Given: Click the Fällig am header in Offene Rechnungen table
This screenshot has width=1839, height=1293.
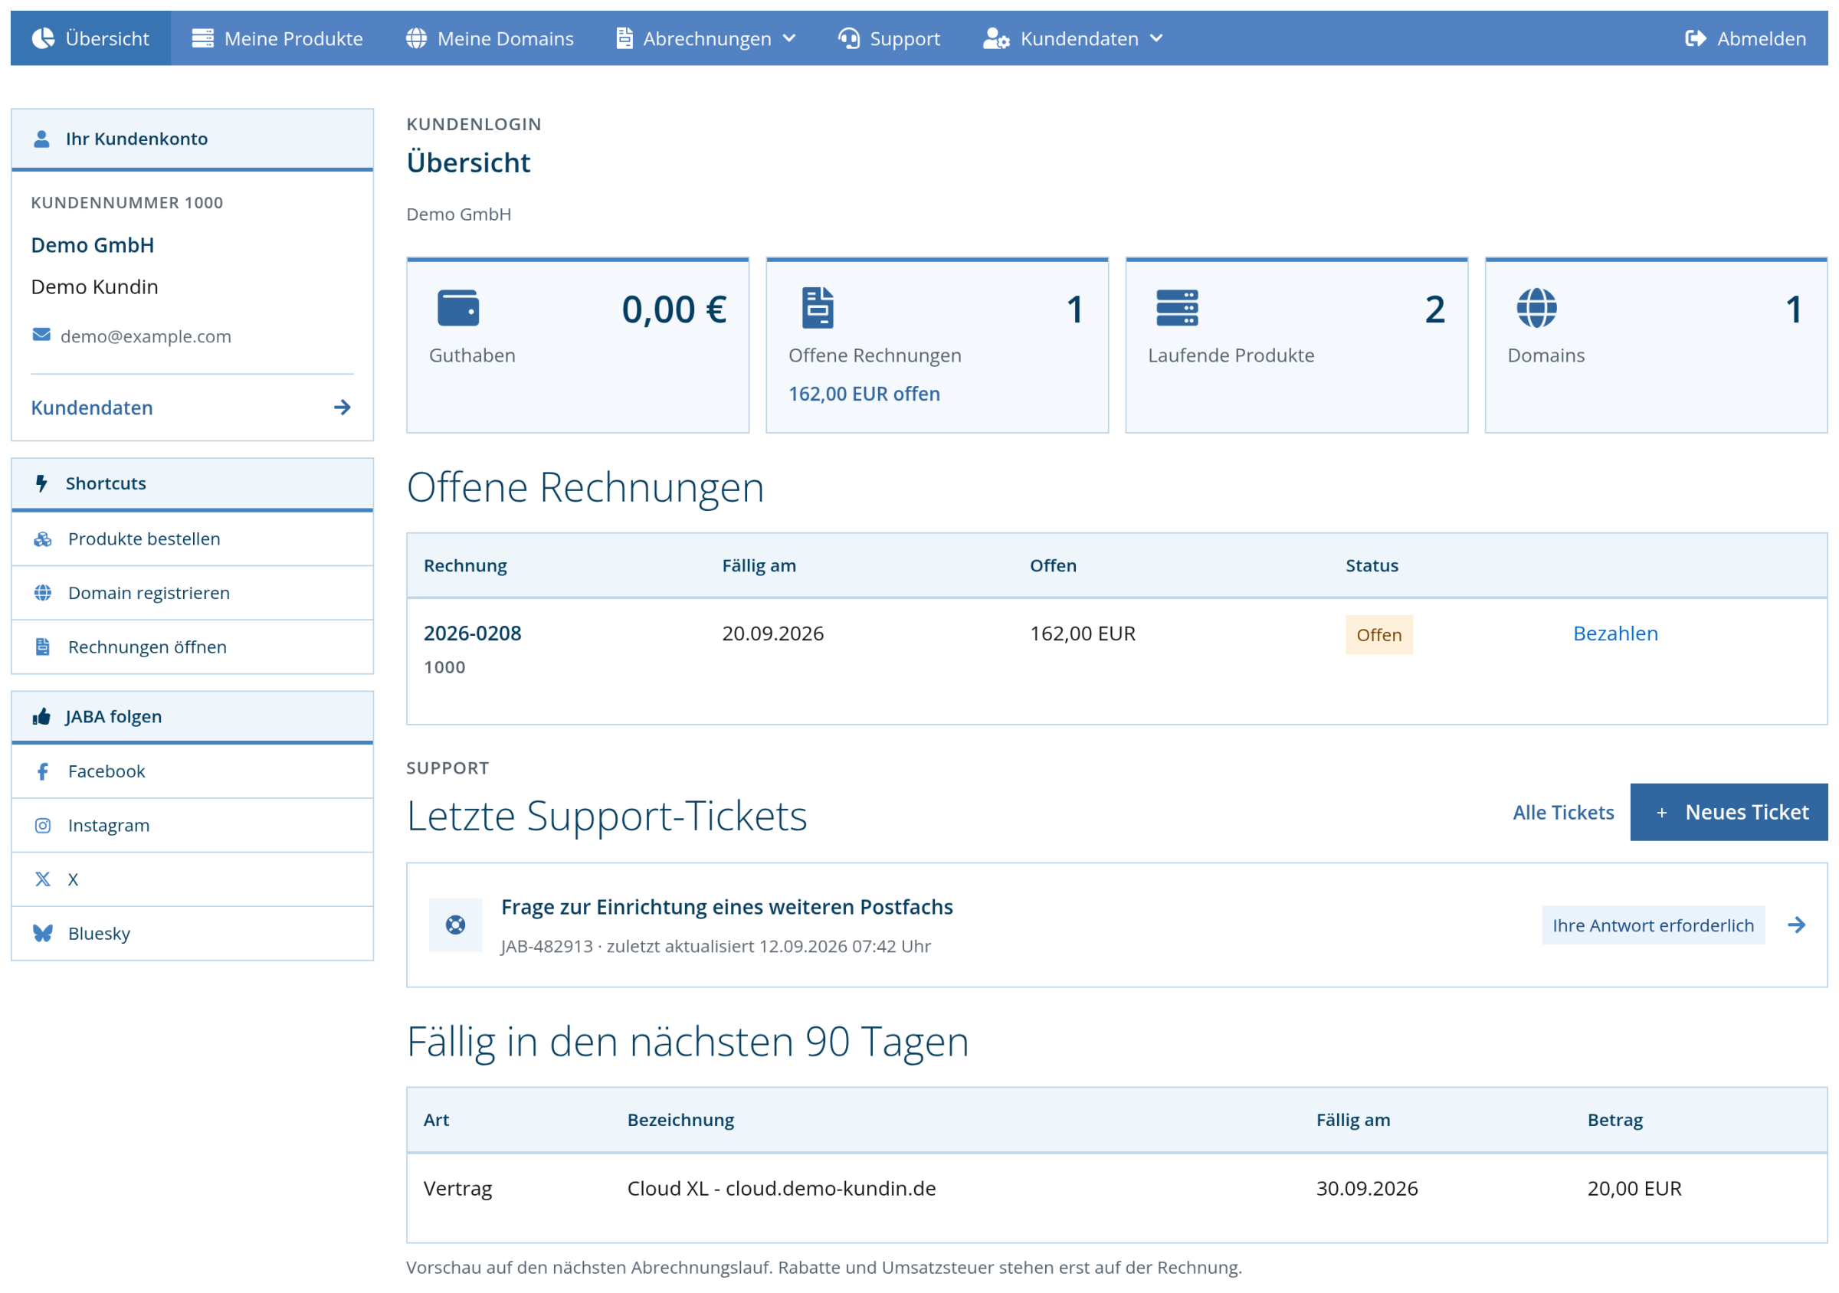Looking at the screenshot, I should [x=759, y=565].
